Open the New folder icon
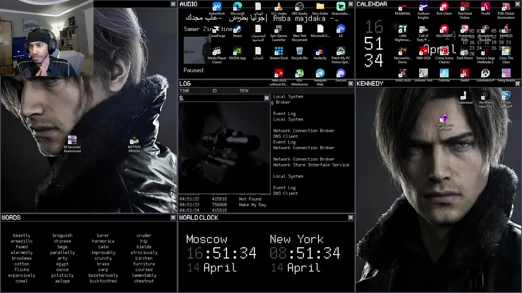522x293 pixels. pyautogui.click(x=320, y=9)
